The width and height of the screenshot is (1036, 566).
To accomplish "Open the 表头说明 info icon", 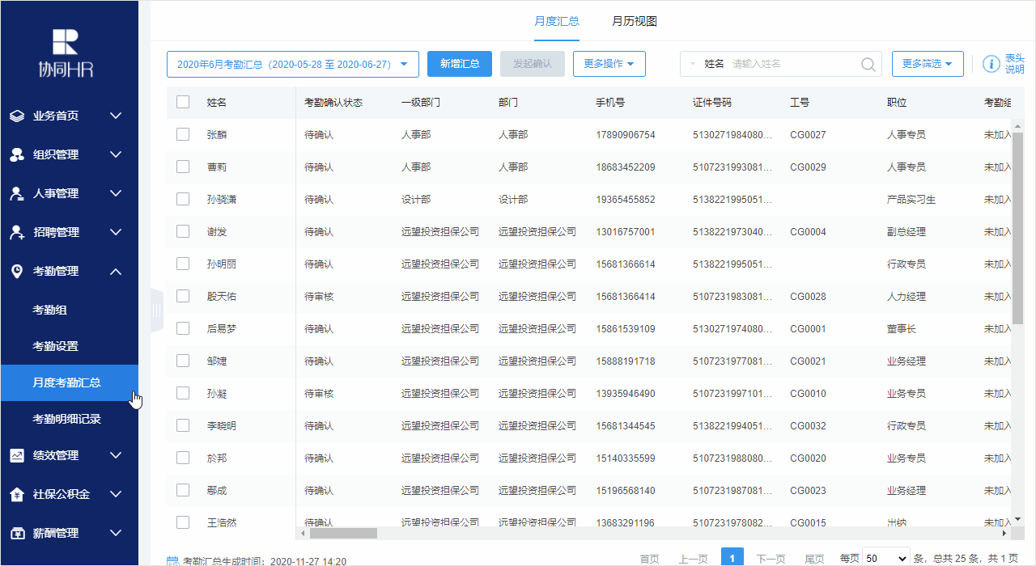I will [x=991, y=64].
